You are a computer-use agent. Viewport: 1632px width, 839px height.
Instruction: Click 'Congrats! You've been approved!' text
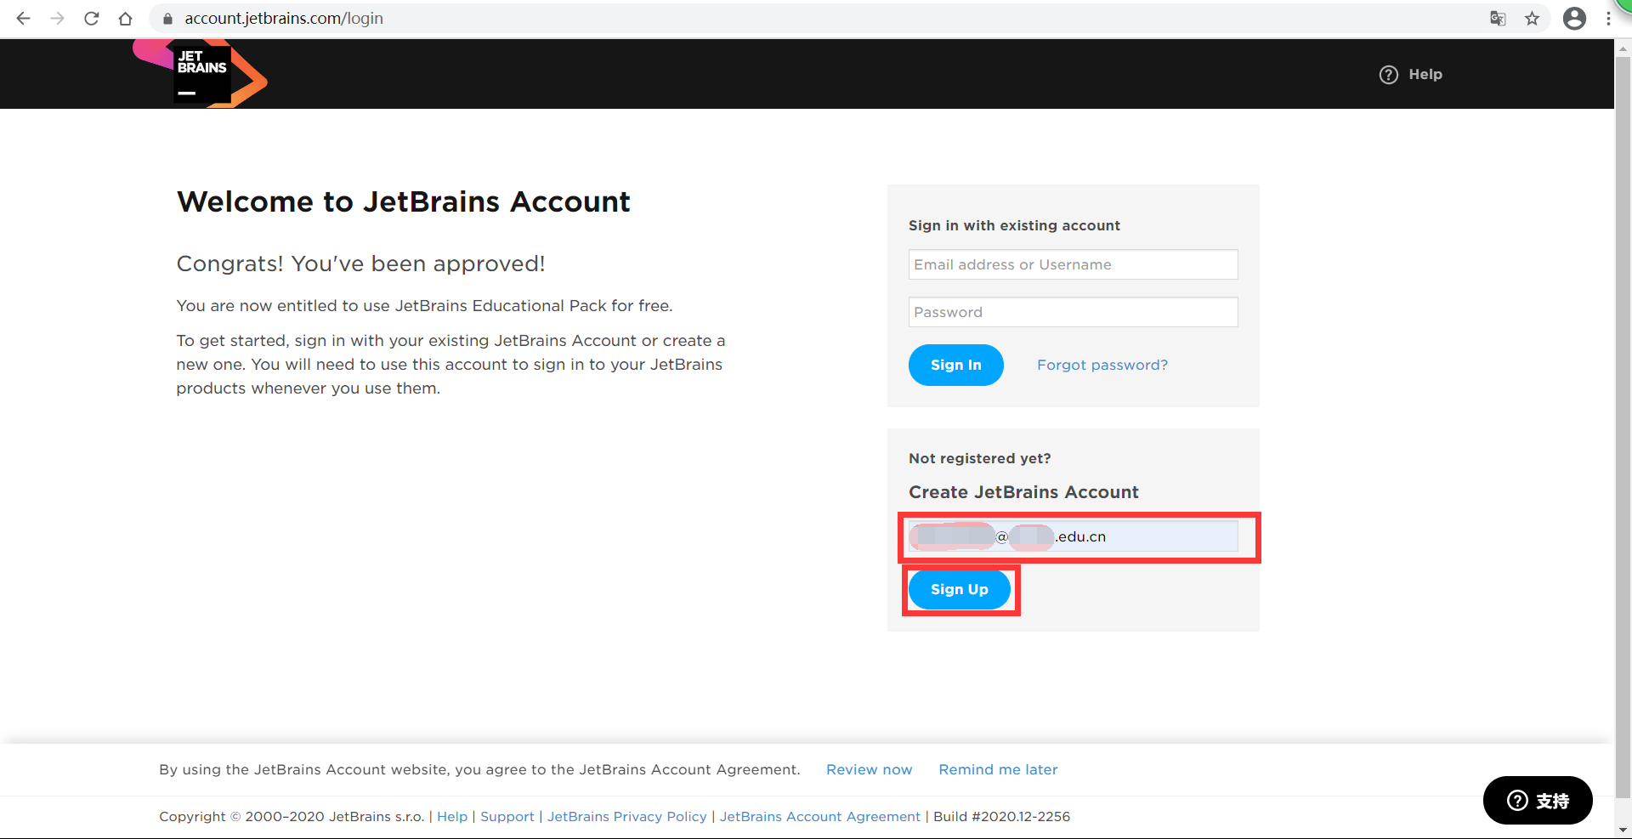coord(360,264)
